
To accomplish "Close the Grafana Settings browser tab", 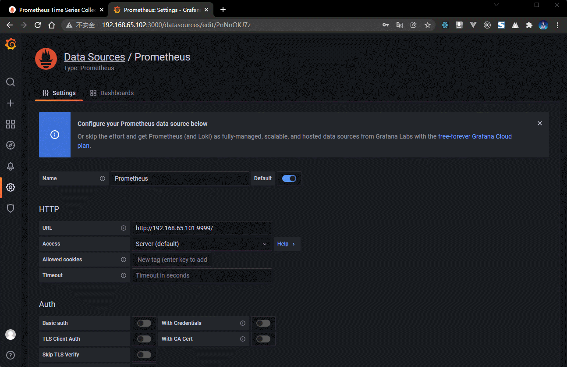I will click(x=206, y=10).
